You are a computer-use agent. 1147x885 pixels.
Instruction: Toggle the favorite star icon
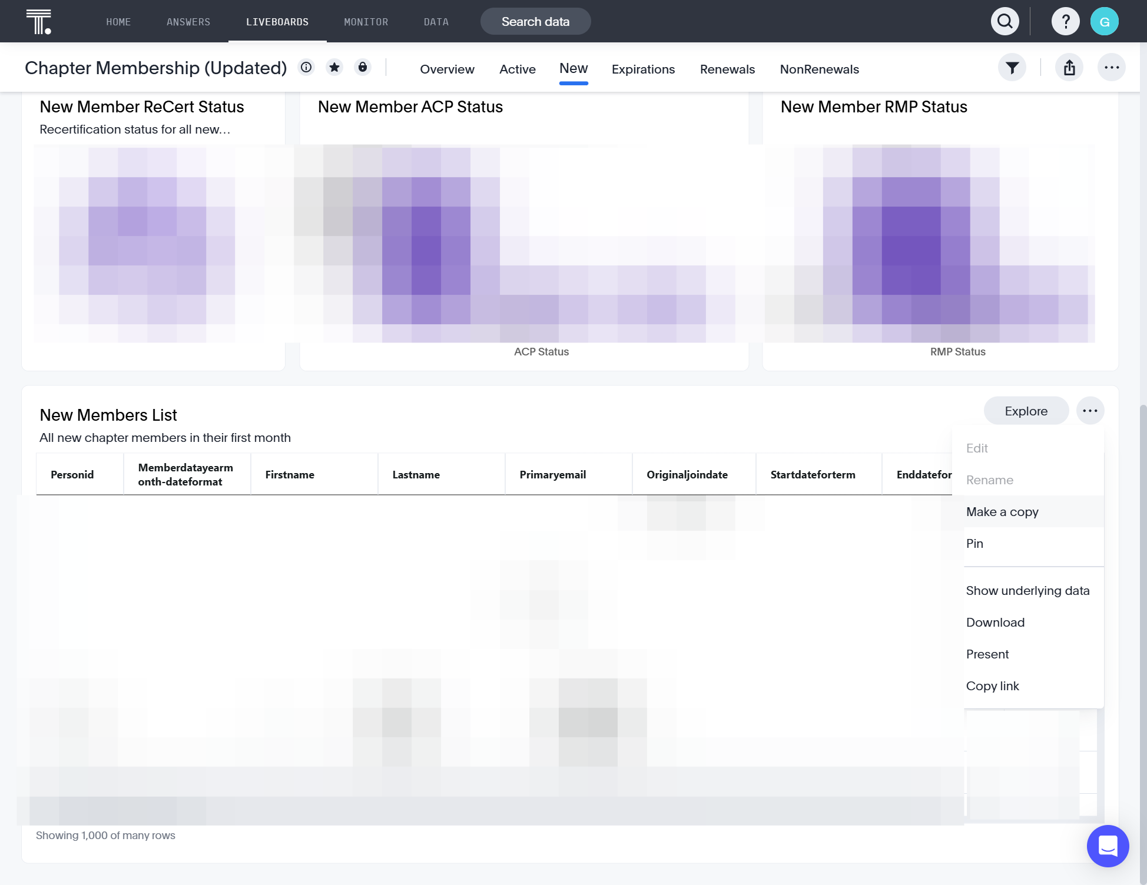click(334, 67)
